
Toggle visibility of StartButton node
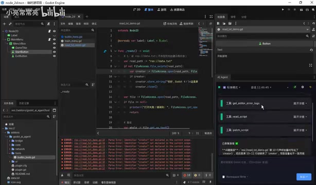(54, 52)
